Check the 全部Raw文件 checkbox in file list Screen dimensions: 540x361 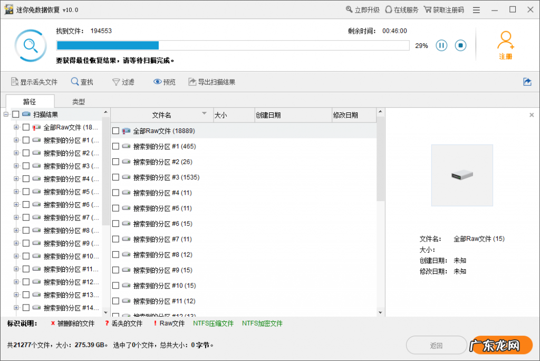point(116,130)
